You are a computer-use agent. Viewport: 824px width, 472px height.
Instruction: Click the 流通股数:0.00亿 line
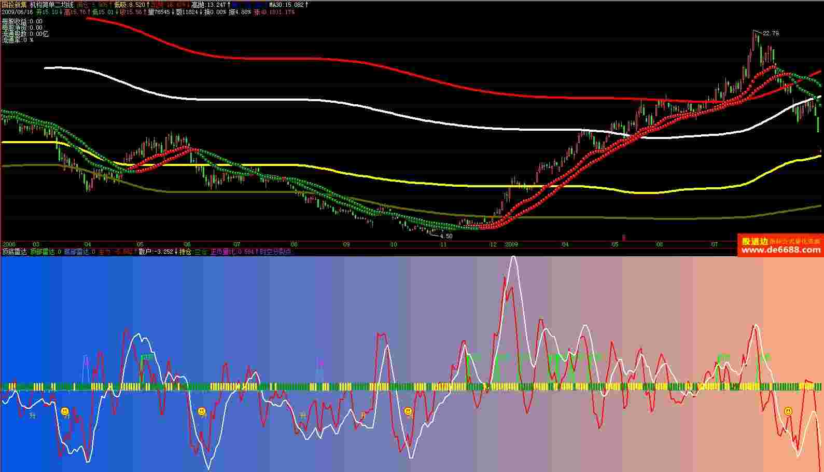click(x=25, y=34)
